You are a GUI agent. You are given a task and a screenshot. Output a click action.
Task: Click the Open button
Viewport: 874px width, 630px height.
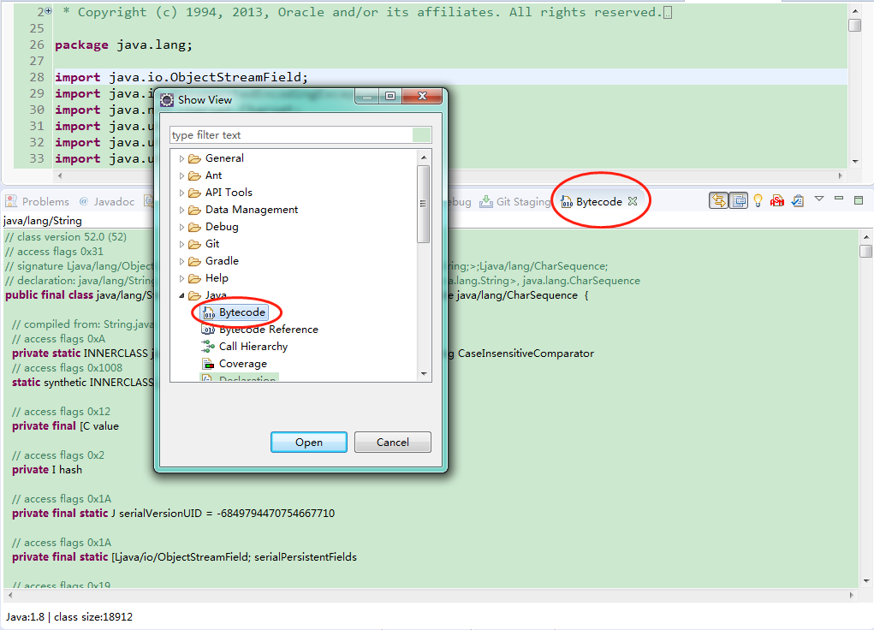tap(309, 443)
